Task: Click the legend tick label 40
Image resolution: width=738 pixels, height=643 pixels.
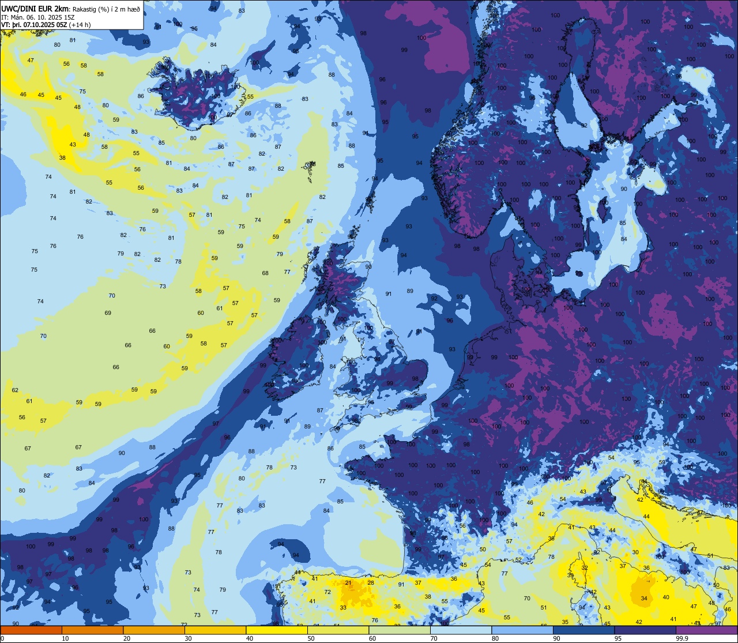Action: [x=250, y=638]
